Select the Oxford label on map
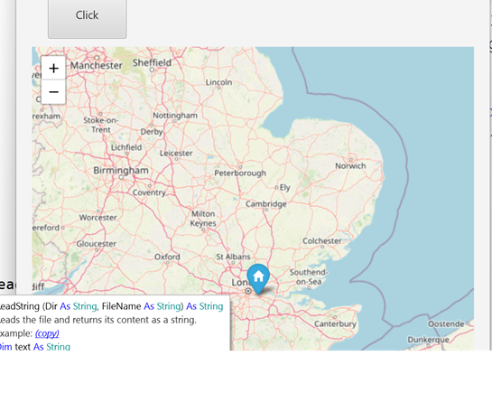Screen dimensions: 492x393 [167, 257]
